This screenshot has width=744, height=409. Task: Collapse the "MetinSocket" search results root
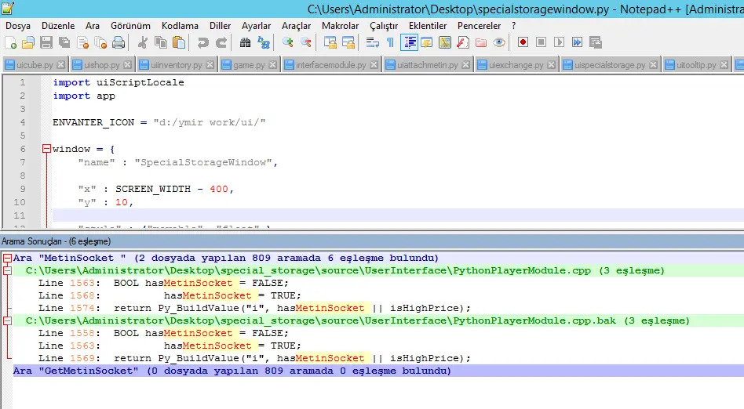[7, 258]
